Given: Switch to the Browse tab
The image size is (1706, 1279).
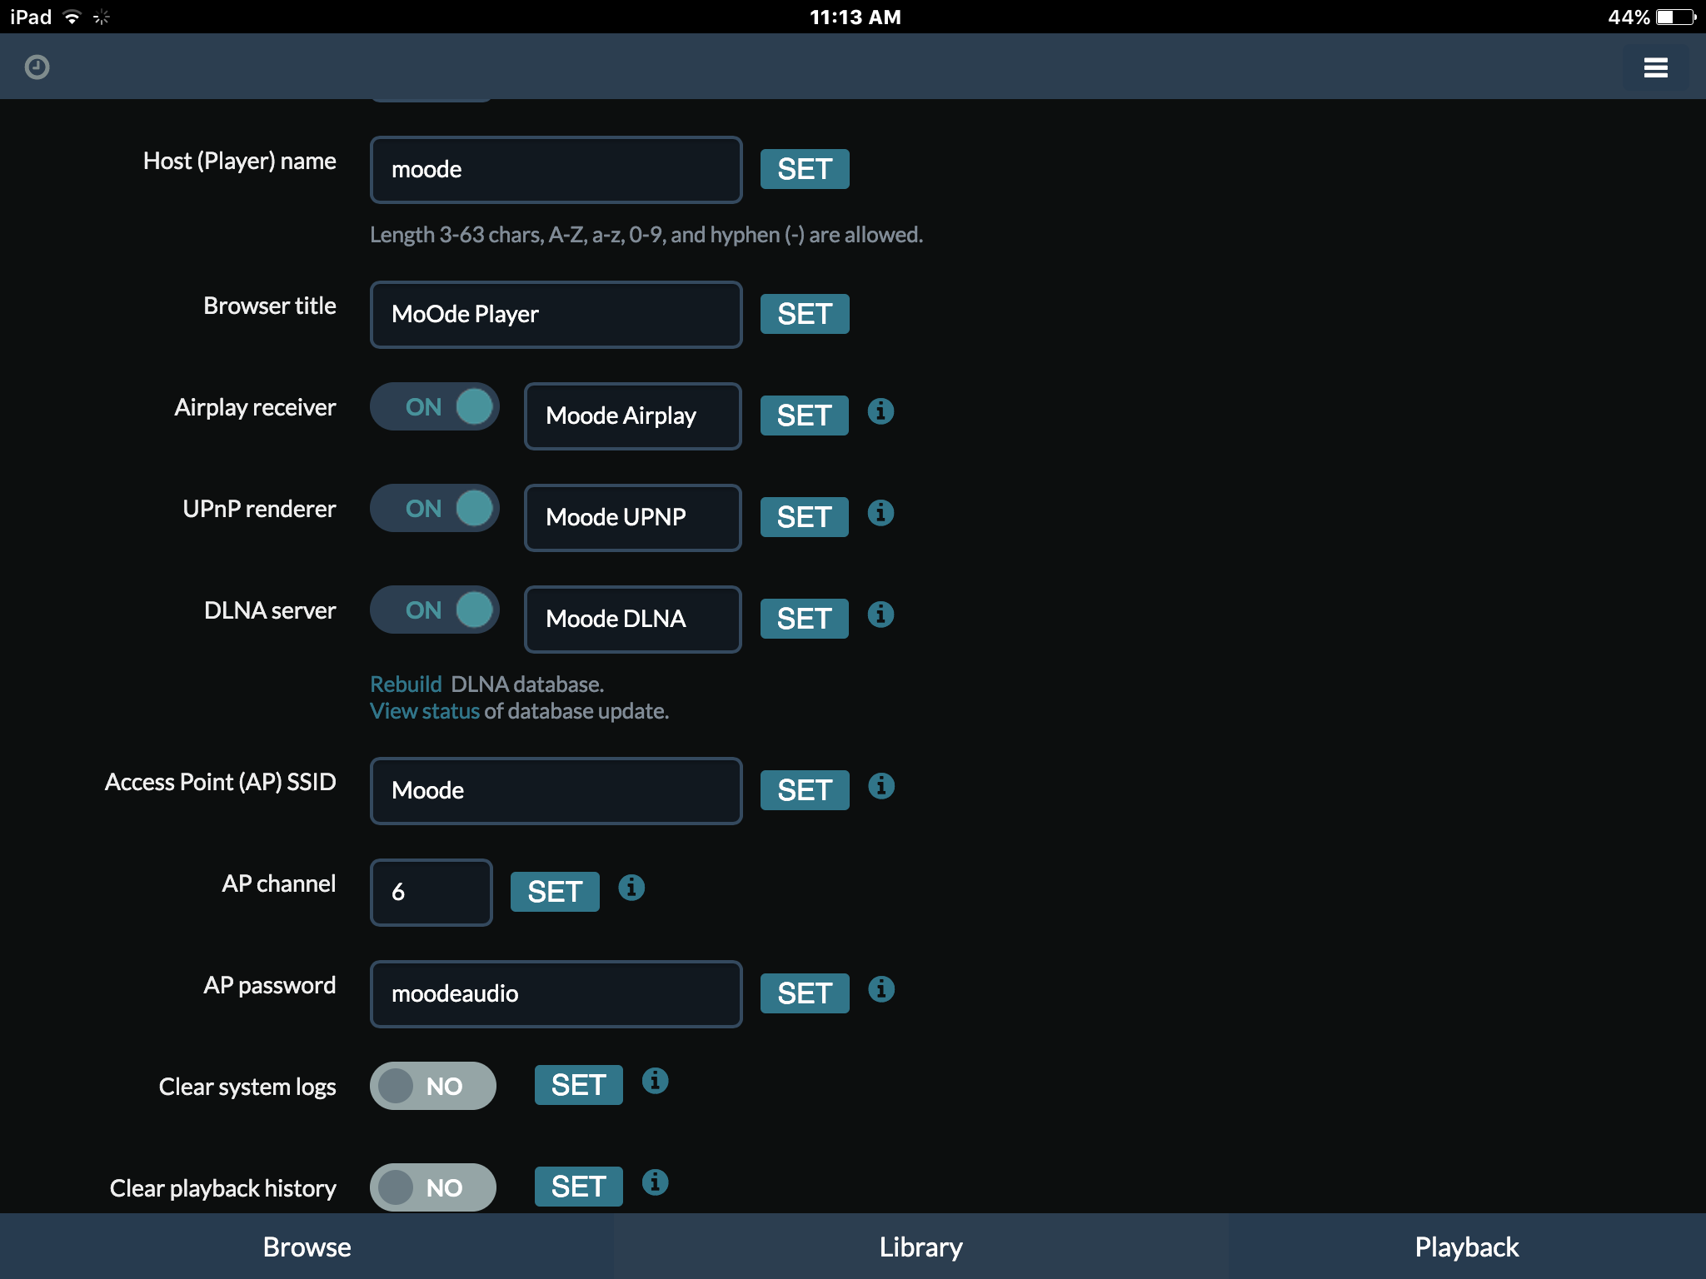Looking at the screenshot, I should point(307,1247).
